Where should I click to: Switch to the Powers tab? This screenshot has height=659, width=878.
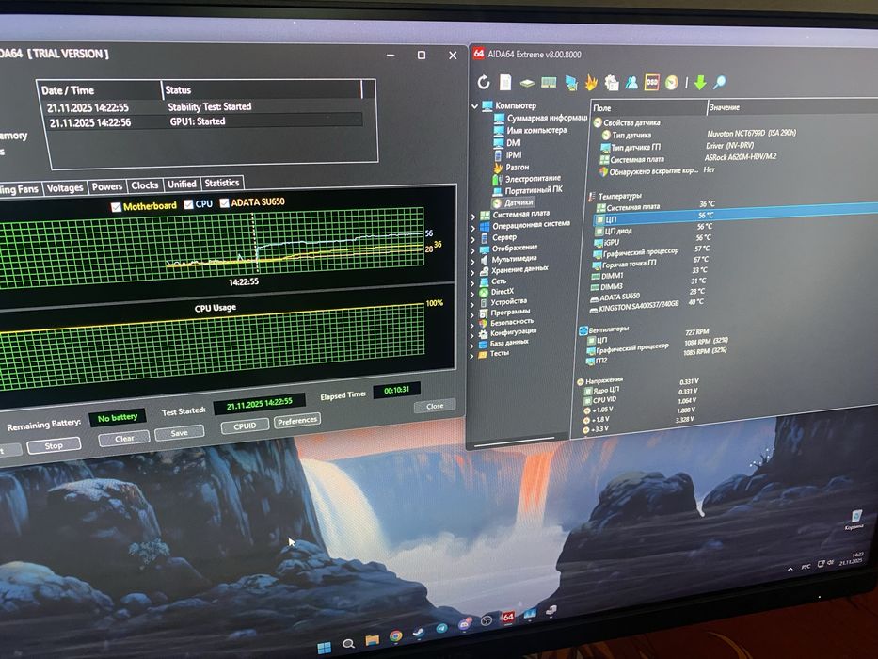107,186
